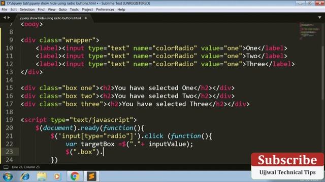325x182 pixels.
Task: Click "You have selected Two" heading text
Action: coord(154,96)
